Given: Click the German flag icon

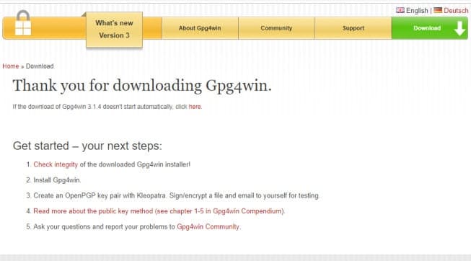Looking at the screenshot, I should [438, 10].
